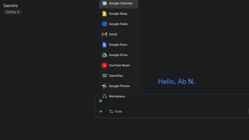Click the plus button to add files
Screen dimensions: 249x140
tap(101, 111)
